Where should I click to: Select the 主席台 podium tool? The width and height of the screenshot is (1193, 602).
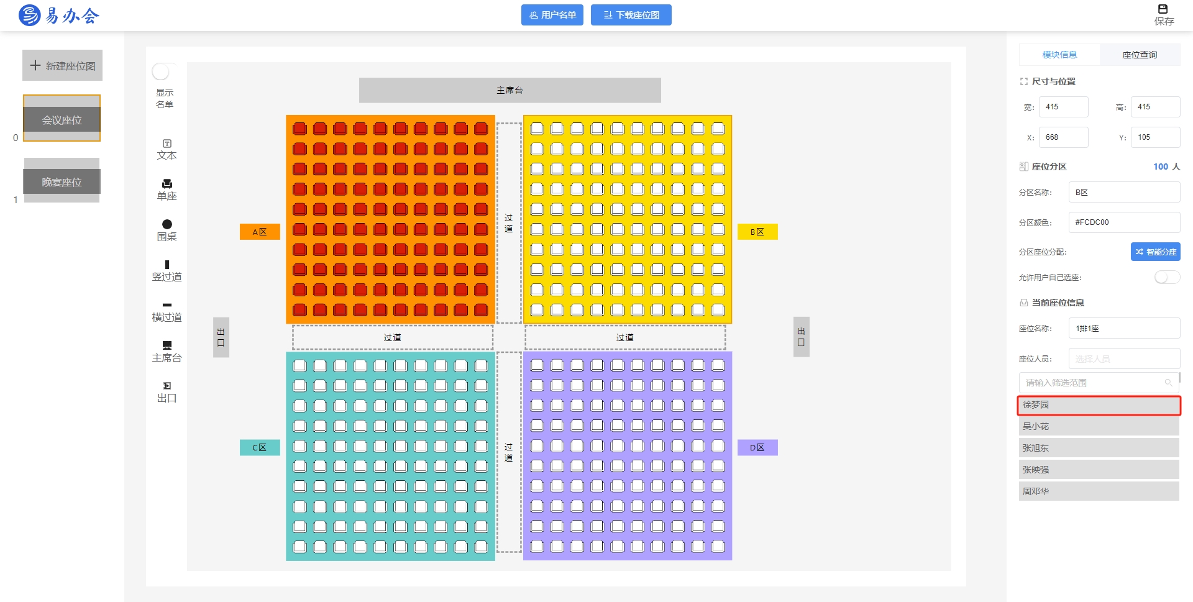167,351
